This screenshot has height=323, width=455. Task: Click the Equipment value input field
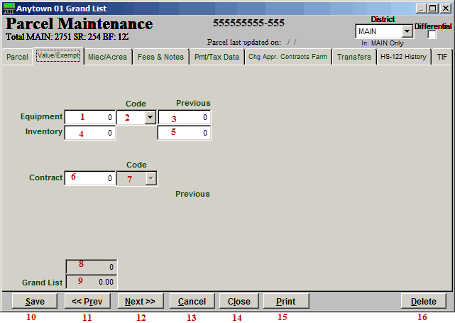pyautogui.click(x=90, y=117)
